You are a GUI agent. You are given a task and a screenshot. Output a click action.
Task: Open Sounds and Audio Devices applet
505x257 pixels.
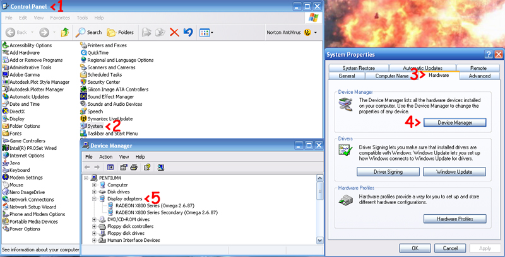point(114,104)
